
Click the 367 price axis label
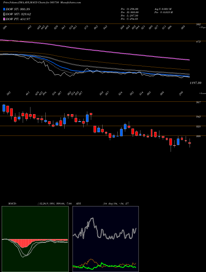pyautogui.click(x=198, y=102)
